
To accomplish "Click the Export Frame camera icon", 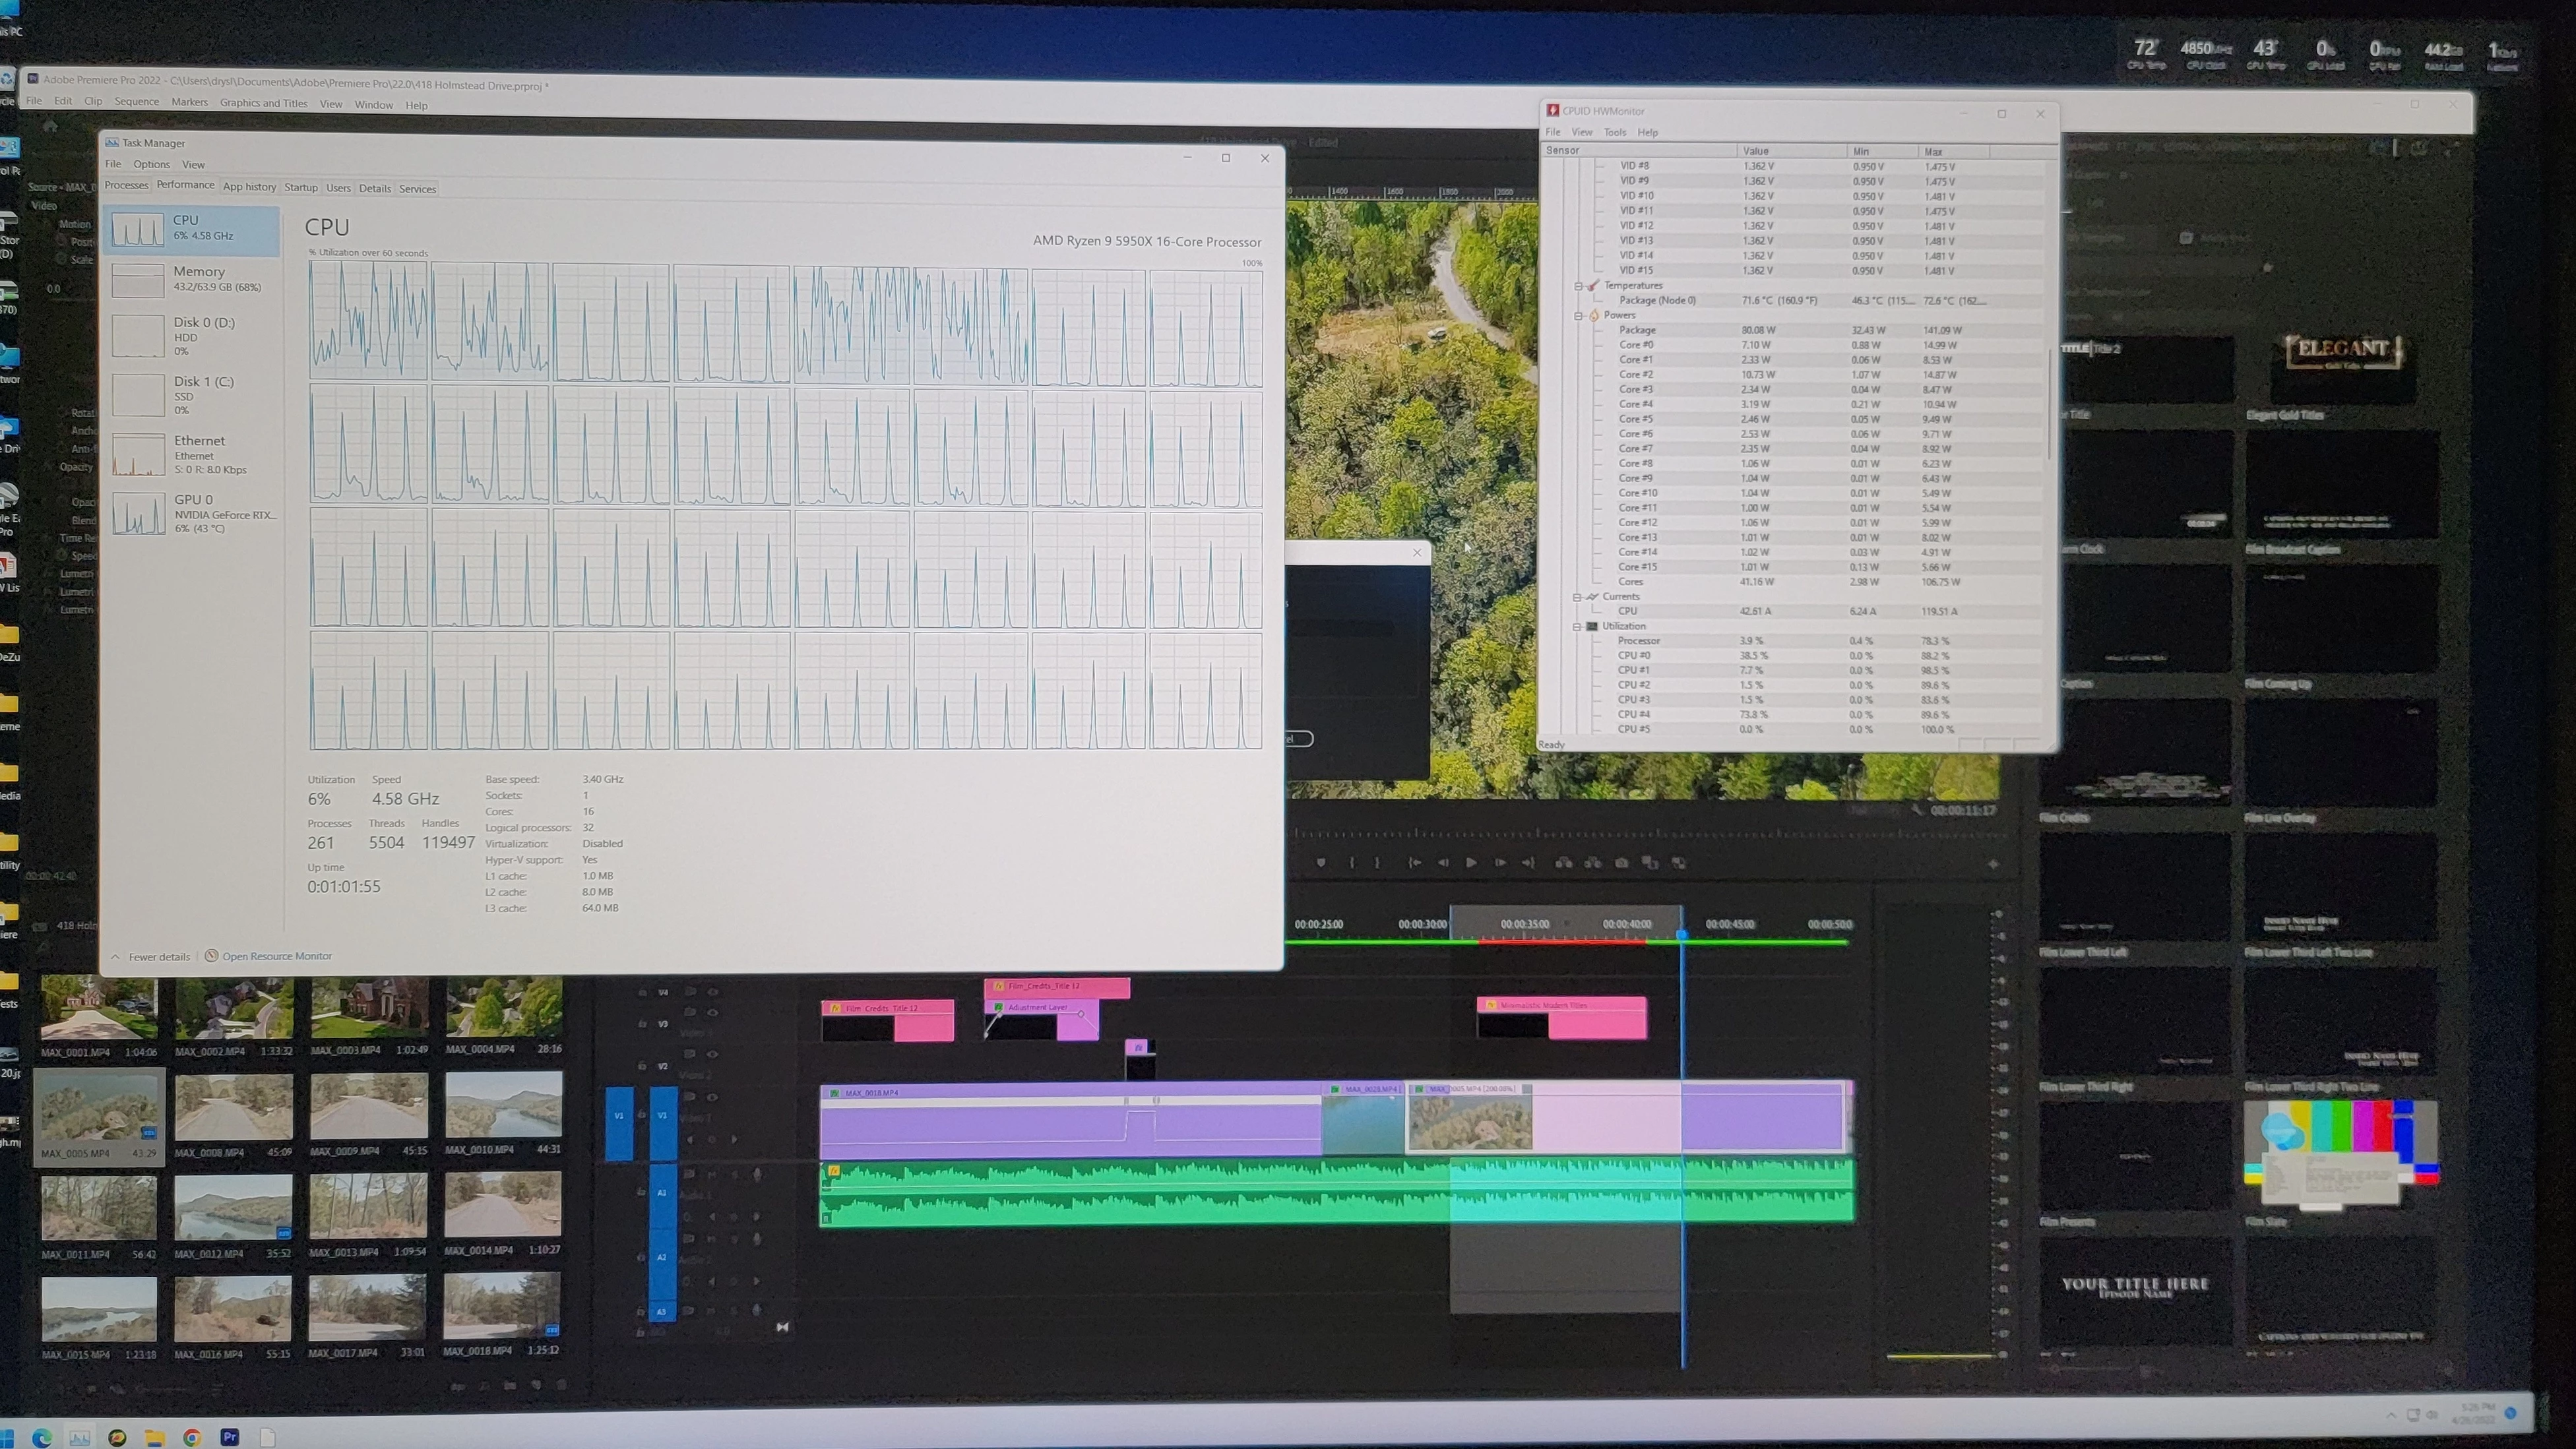I will pyautogui.click(x=1621, y=863).
